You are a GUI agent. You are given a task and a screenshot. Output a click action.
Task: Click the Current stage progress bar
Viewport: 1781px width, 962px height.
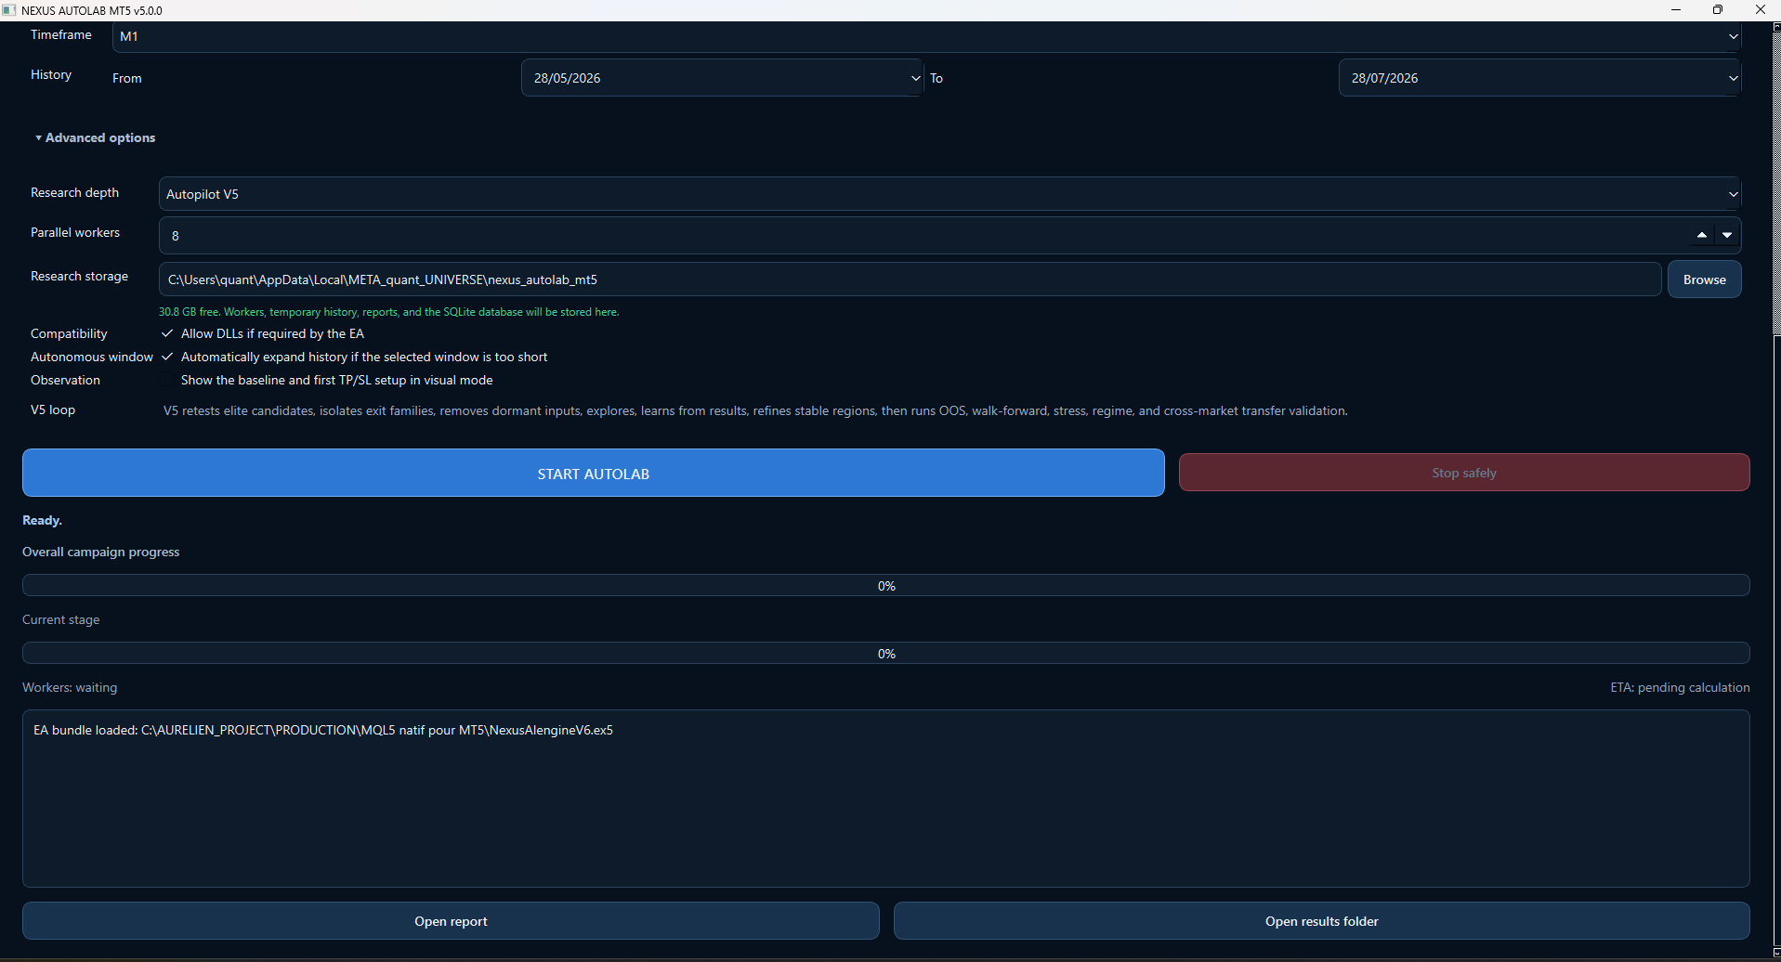coord(886,653)
